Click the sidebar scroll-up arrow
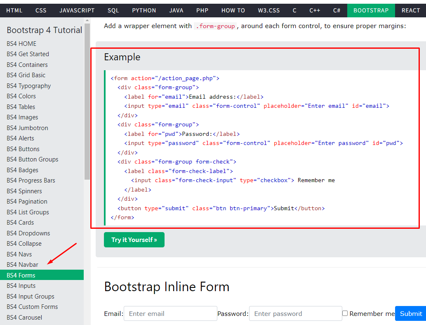This screenshot has height=325, width=426. tap(87, 20)
